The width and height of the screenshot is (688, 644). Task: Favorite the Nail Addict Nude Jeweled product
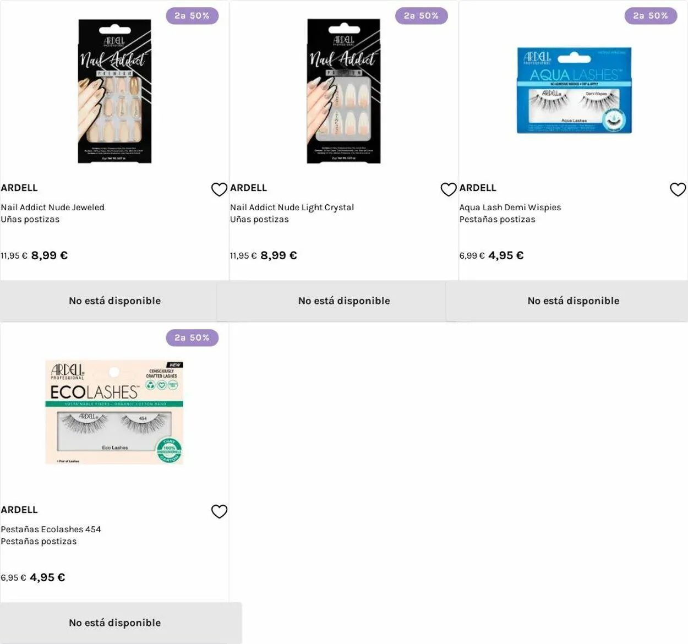pos(219,189)
